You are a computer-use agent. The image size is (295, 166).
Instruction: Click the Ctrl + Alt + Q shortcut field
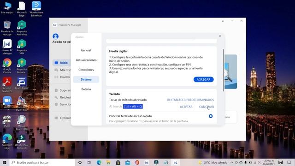pos(133,107)
